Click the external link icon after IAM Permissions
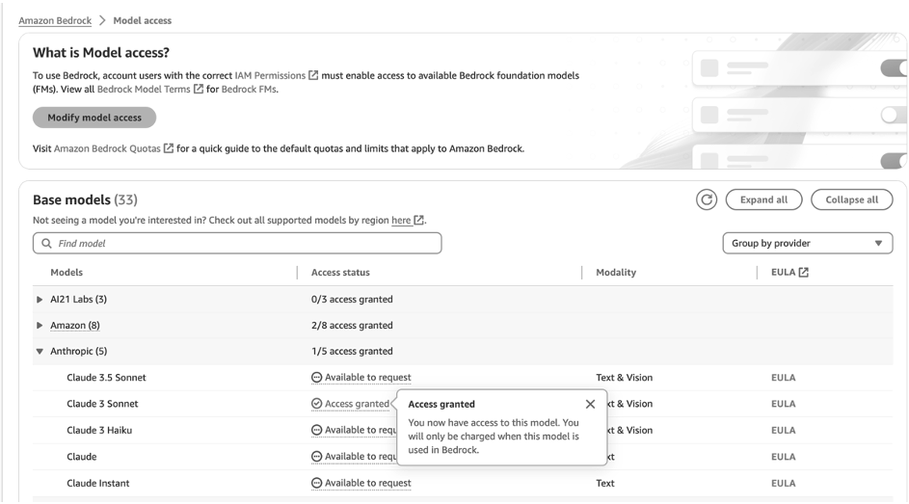 313,75
